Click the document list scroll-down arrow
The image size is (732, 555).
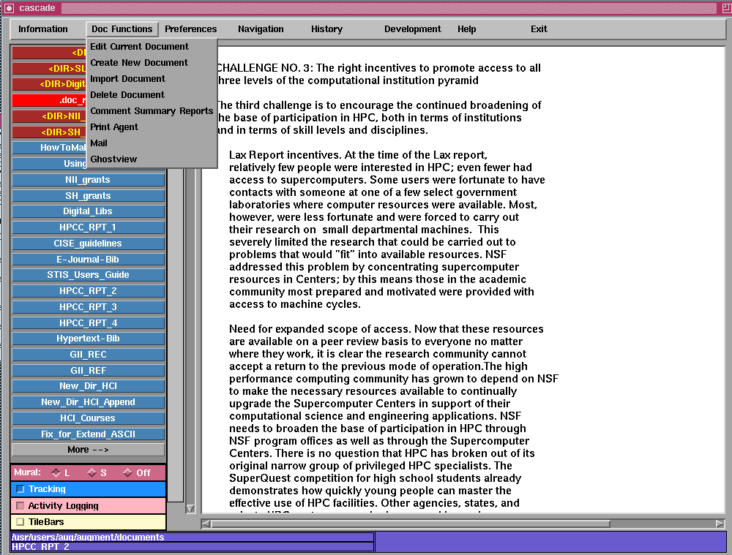(190, 508)
